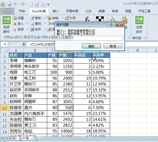Expand the 合并 dropdown arrow
This screenshot has width=158, height=142.
pos(45,29)
